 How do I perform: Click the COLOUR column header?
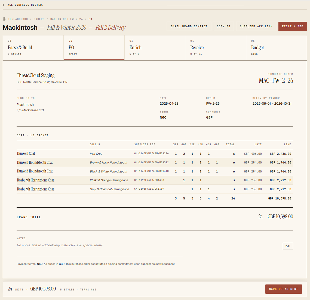[x=95, y=144]
